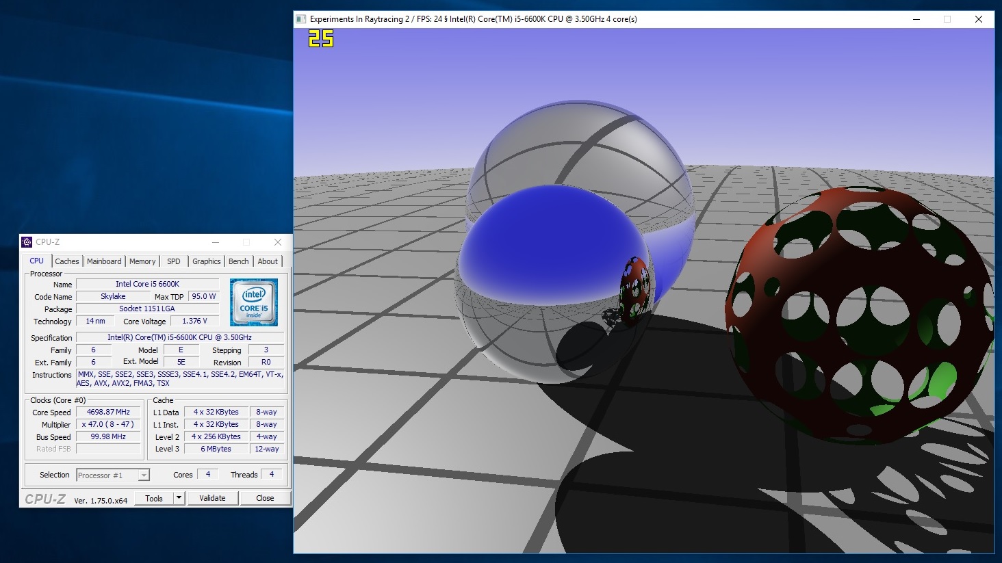Viewport: 1002px width, 563px height.
Task: Open the Bench tab
Action: 238,261
